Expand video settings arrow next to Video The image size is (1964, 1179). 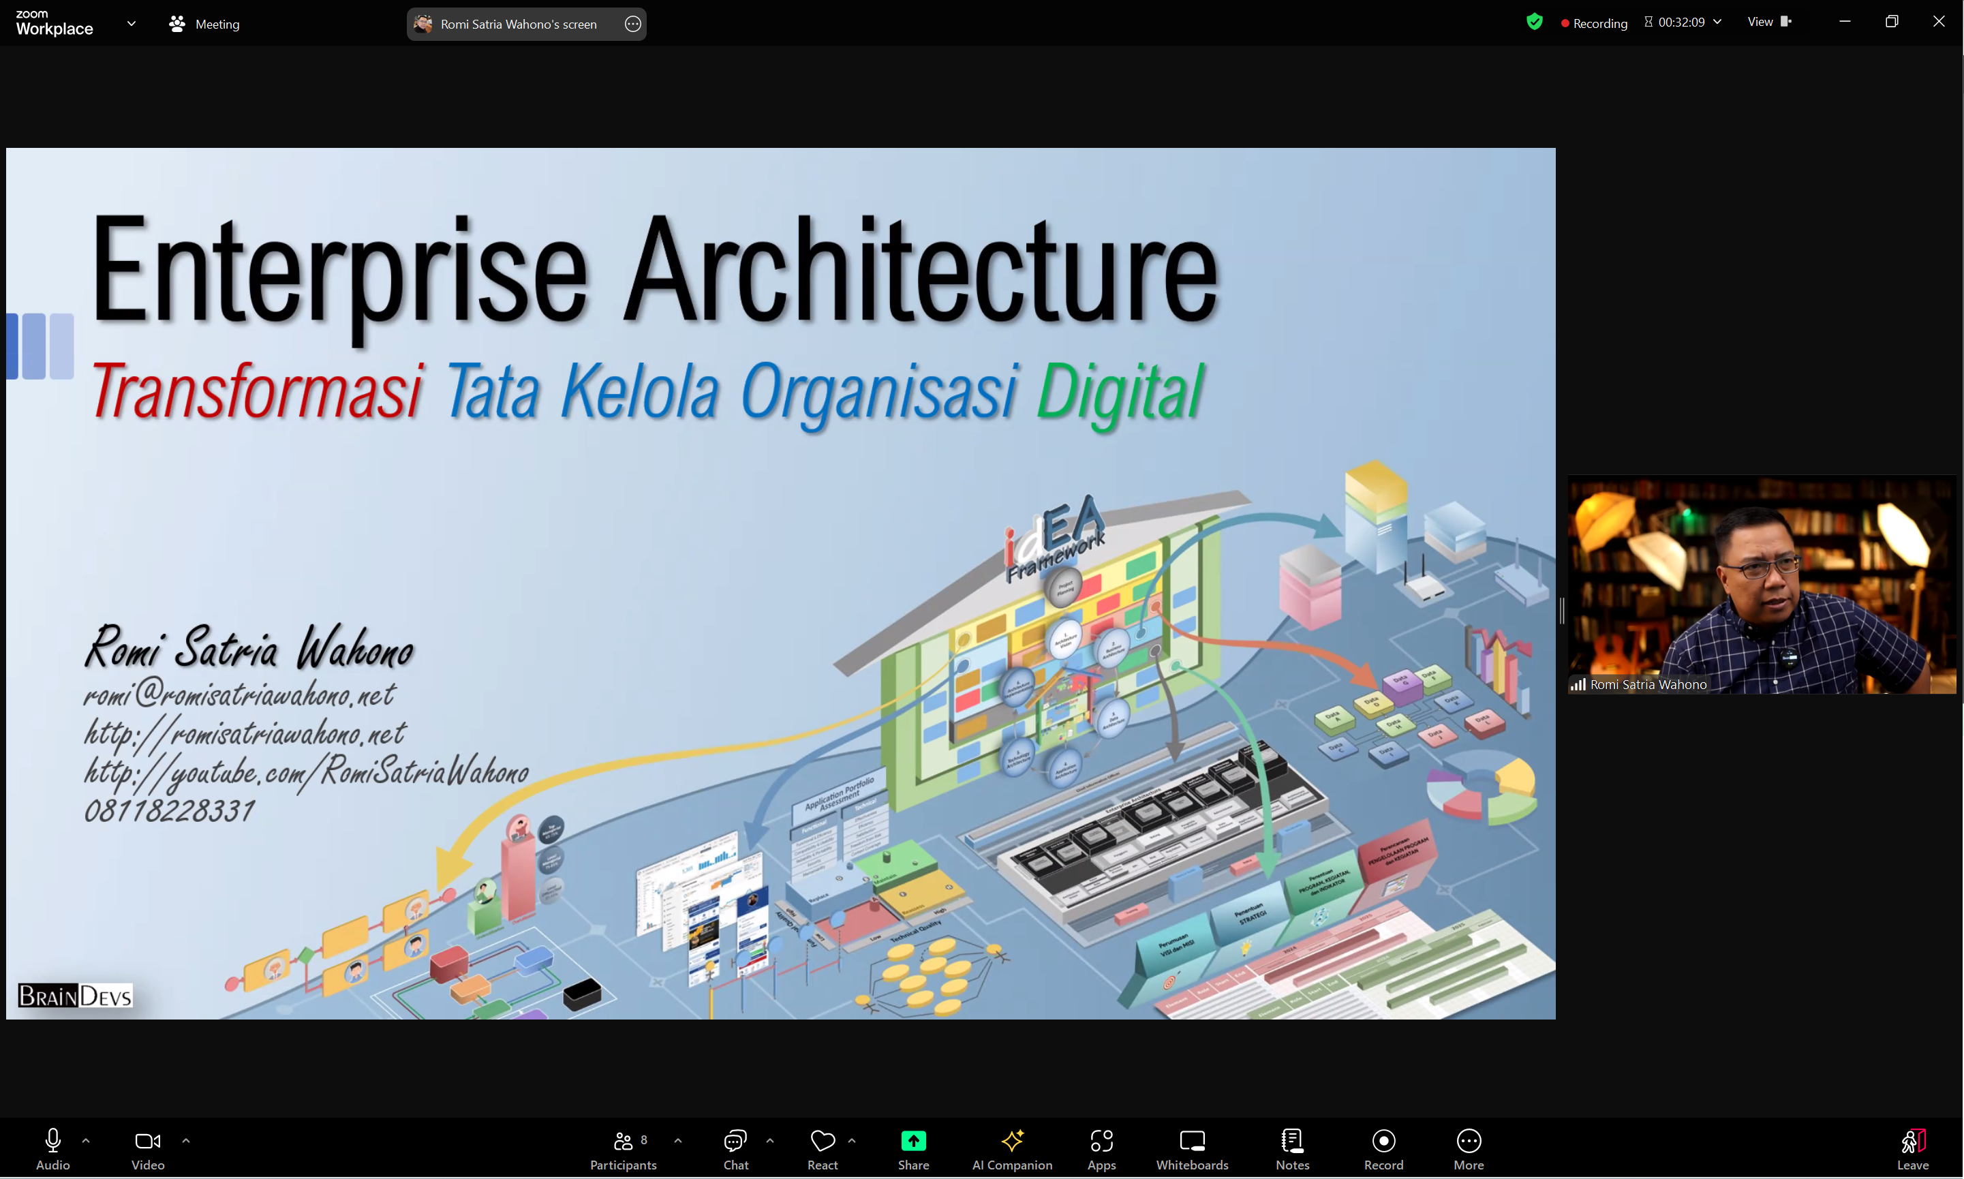tap(186, 1141)
